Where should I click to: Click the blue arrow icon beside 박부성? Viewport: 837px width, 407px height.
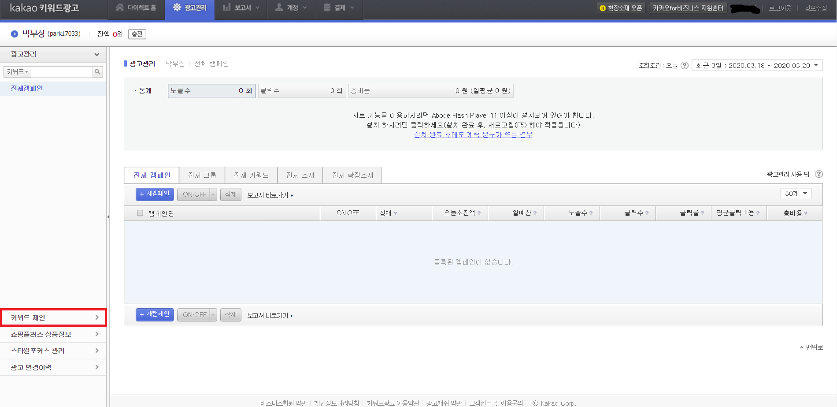[15, 34]
